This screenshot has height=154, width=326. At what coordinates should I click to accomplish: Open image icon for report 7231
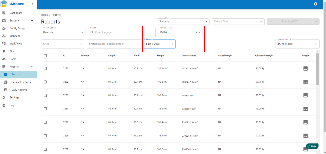click(x=305, y=95)
